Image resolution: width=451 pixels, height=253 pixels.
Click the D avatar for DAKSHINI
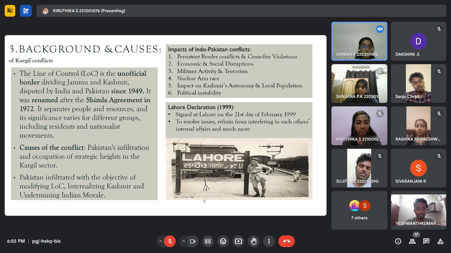coord(418,41)
